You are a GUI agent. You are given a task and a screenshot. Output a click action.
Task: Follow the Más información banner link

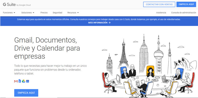click(99, 23)
